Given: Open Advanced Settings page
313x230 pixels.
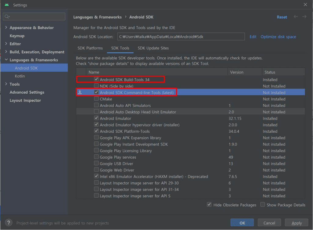Looking at the screenshot, I should pos(27,92).
